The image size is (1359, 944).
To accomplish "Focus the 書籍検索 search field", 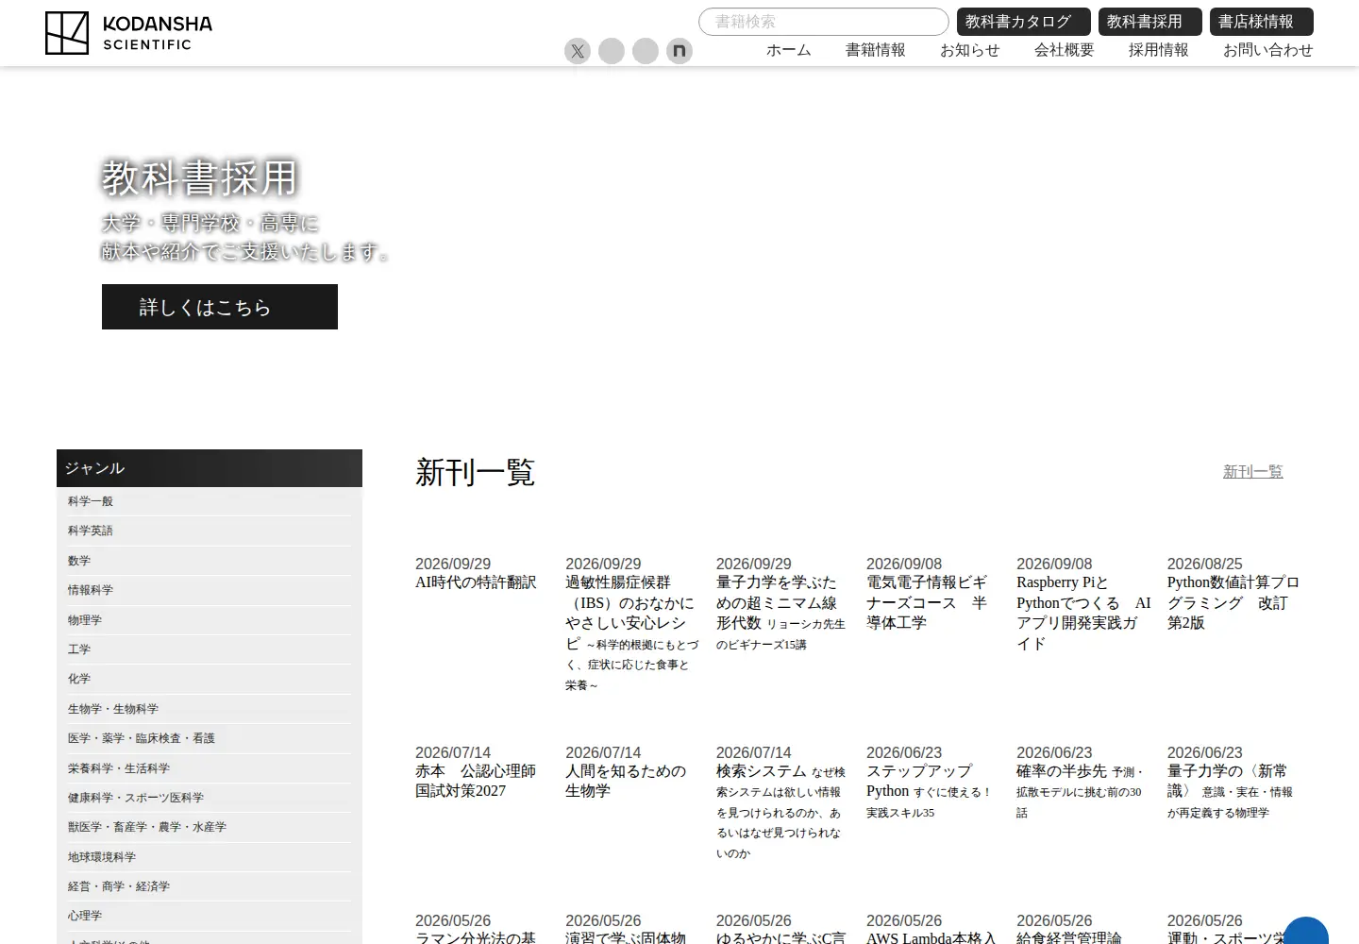I will tap(824, 22).
